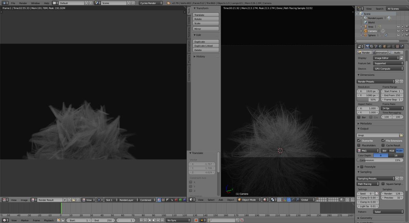This screenshot has width=409, height=223.
Task: Open the Render menu in top bar
Action: (x=23, y=3)
